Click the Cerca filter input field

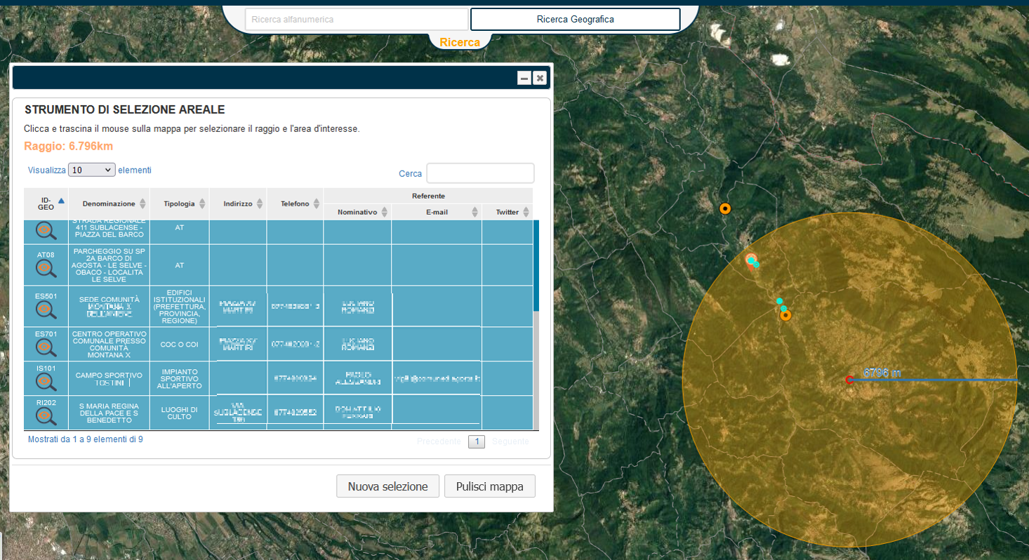point(480,173)
